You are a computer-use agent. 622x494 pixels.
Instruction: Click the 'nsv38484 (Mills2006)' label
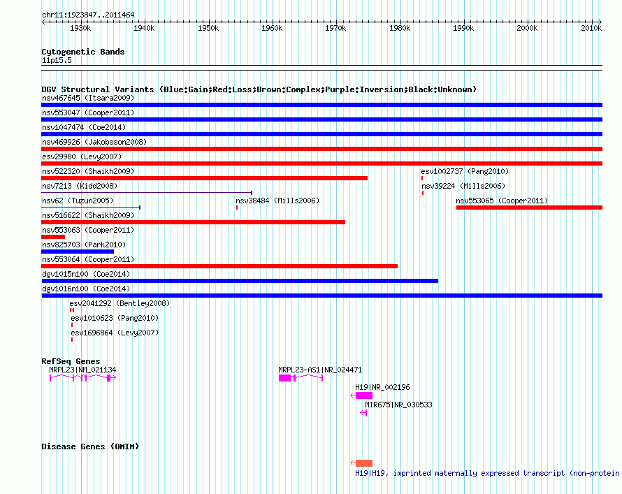[277, 201]
